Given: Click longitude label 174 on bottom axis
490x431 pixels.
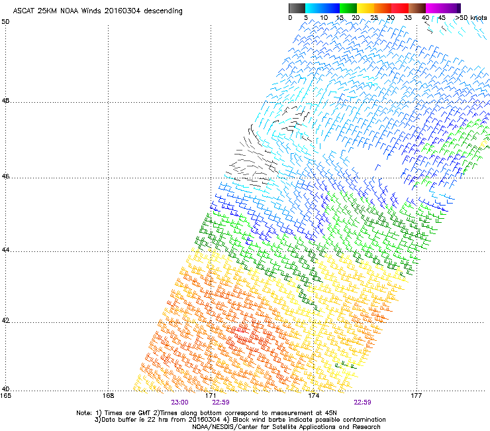Looking at the screenshot, I should [x=313, y=396].
